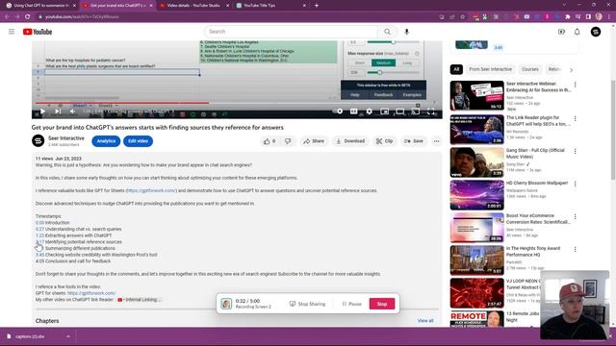
Task: Open options for Gang Starr video
Action: [x=576, y=151]
